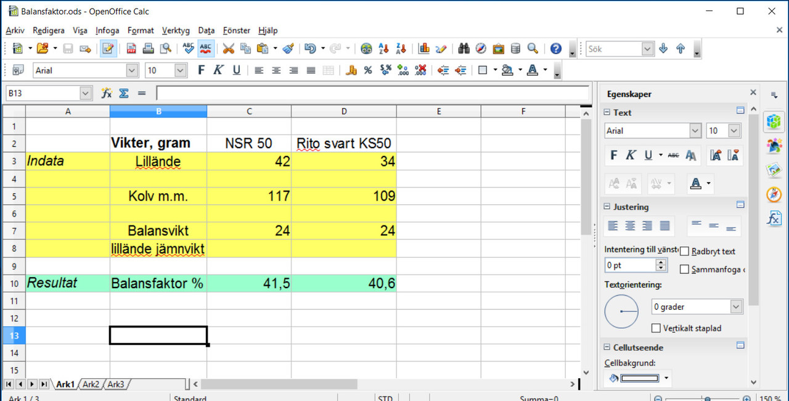Check the Vertikalt staplad option
The width and height of the screenshot is (789, 401).
point(656,328)
